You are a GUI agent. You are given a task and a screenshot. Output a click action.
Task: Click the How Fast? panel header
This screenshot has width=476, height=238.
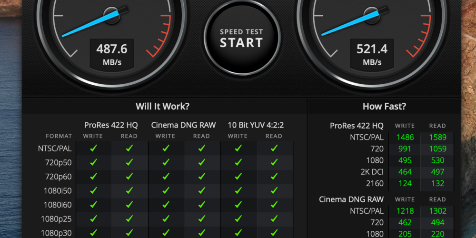[x=384, y=106]
